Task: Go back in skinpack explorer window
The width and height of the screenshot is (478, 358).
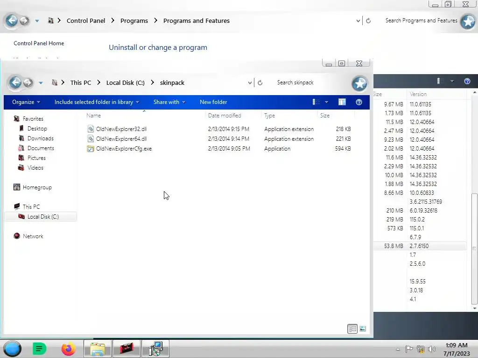Action: coord(15,83)
